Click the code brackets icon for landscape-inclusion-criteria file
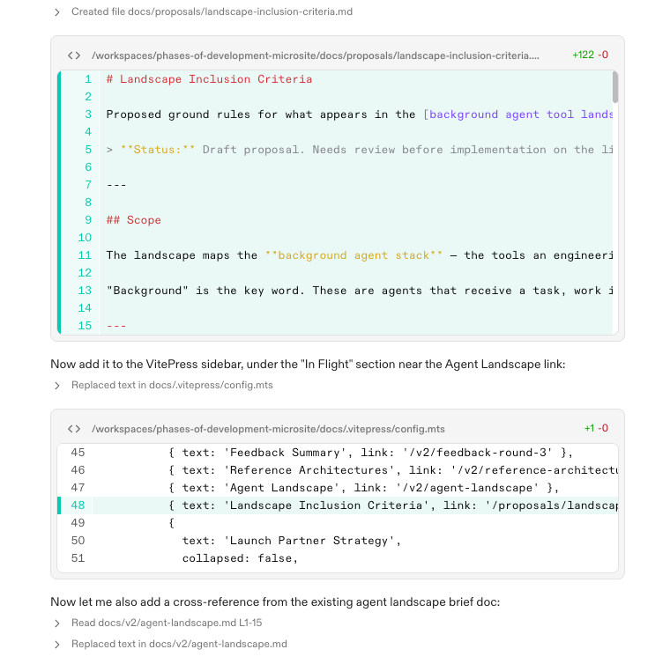The height and width of the screenshot is (664, 670). click(74, 55)
